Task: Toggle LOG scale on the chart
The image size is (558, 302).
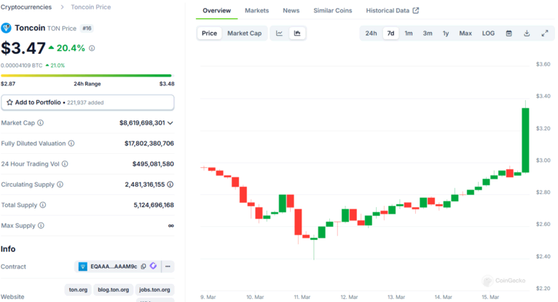Action: pyautogui.click(x=488, y=34)
